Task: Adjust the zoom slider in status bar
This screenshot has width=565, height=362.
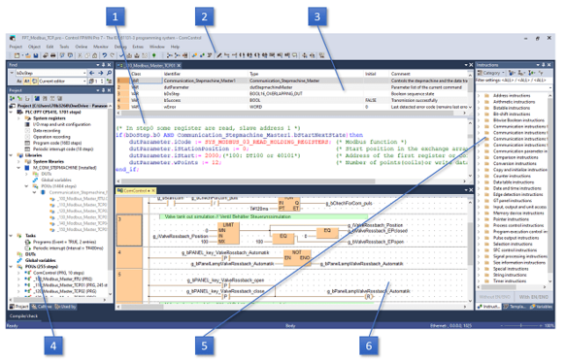Action: [520, 326]
